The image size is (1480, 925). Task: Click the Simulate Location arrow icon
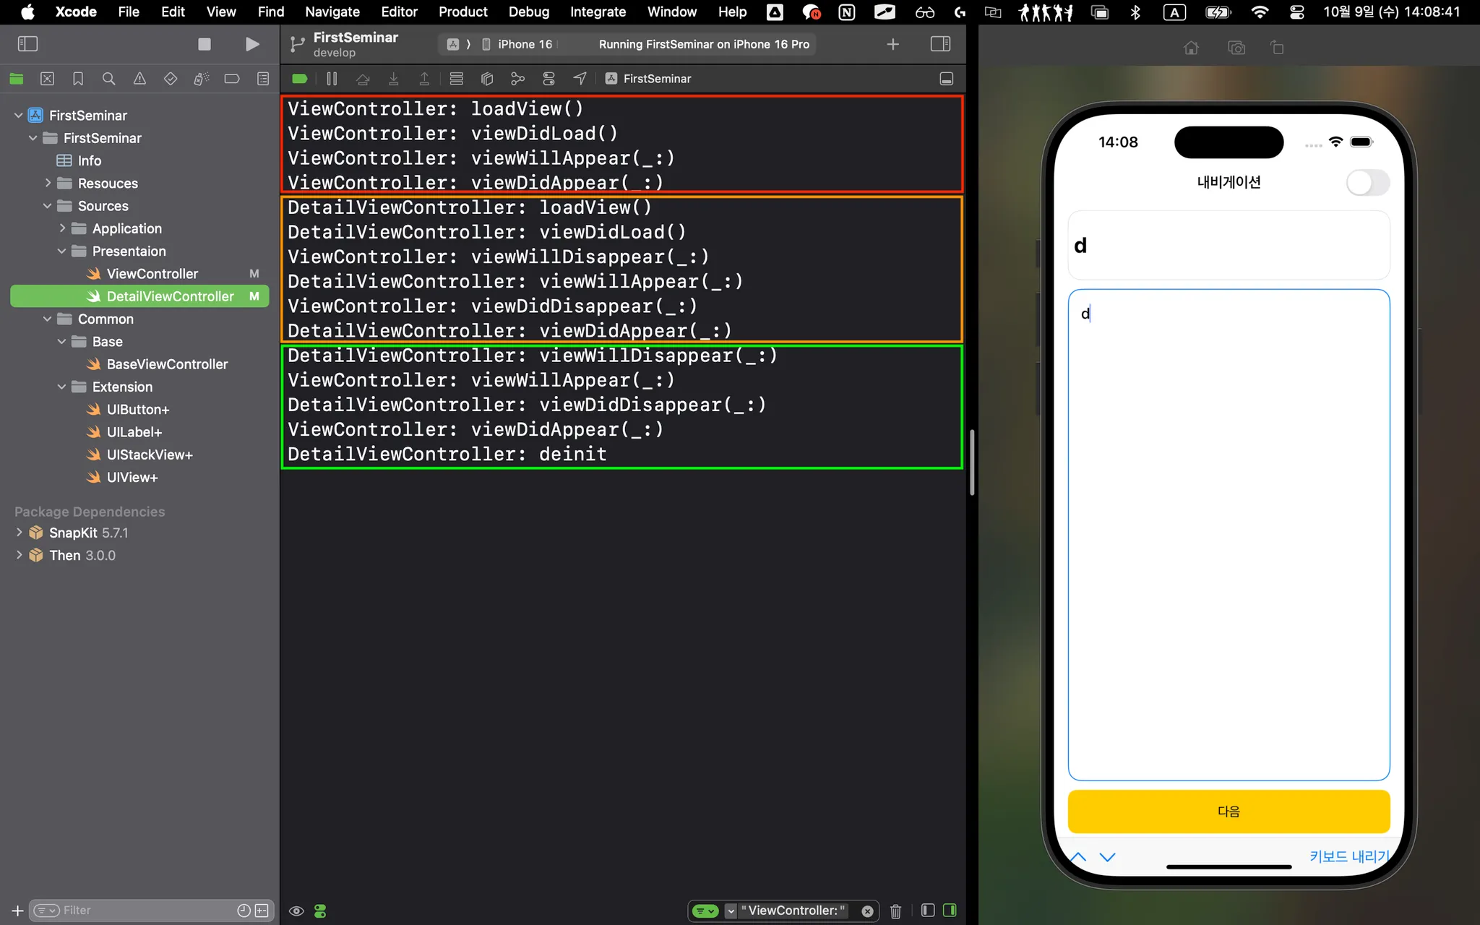coord(580,79)
